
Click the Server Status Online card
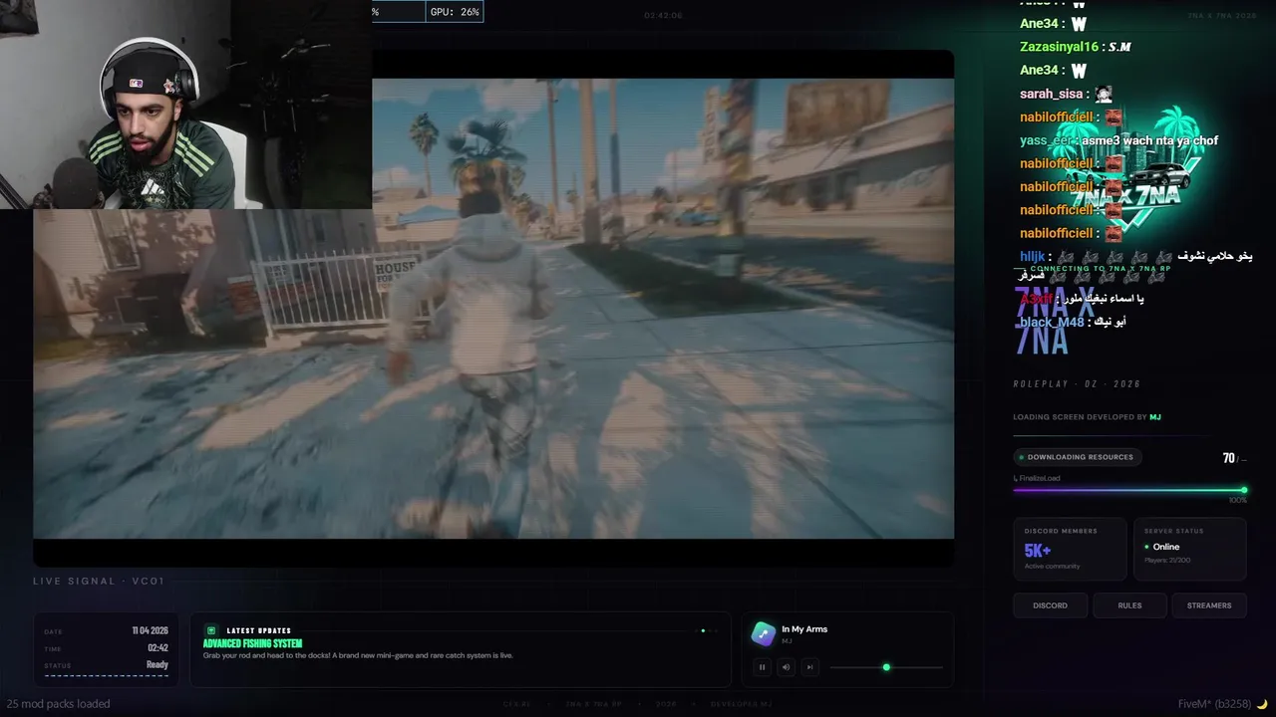(1189, 549)
